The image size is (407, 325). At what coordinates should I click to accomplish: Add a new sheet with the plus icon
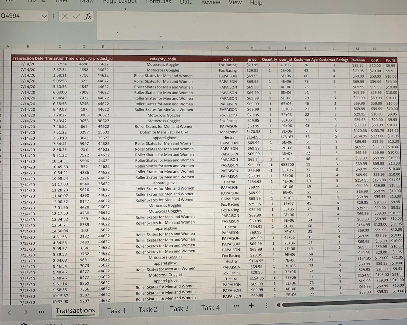point(251,305)
